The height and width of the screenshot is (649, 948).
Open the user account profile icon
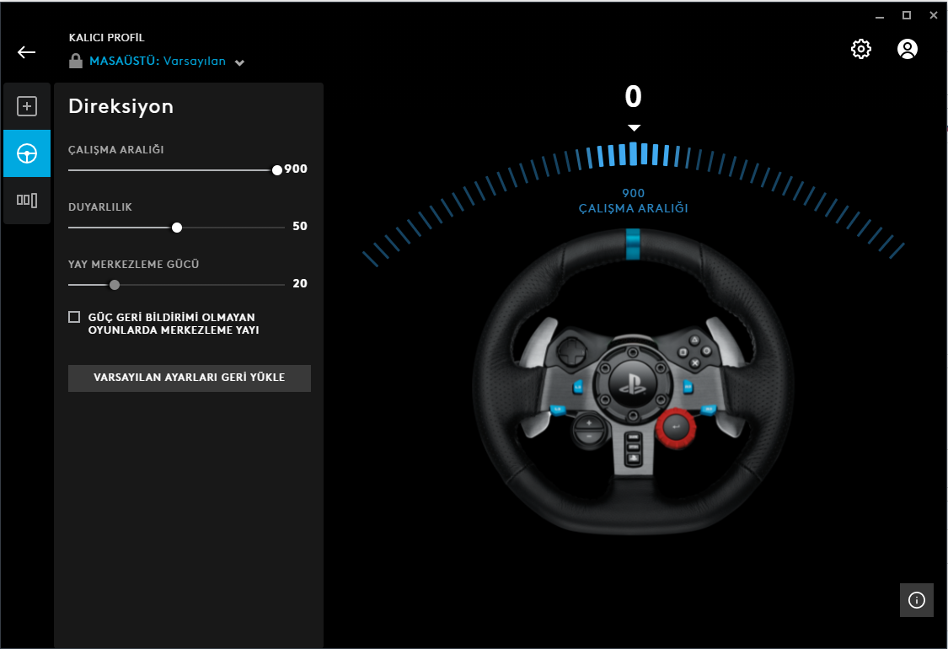907,49
